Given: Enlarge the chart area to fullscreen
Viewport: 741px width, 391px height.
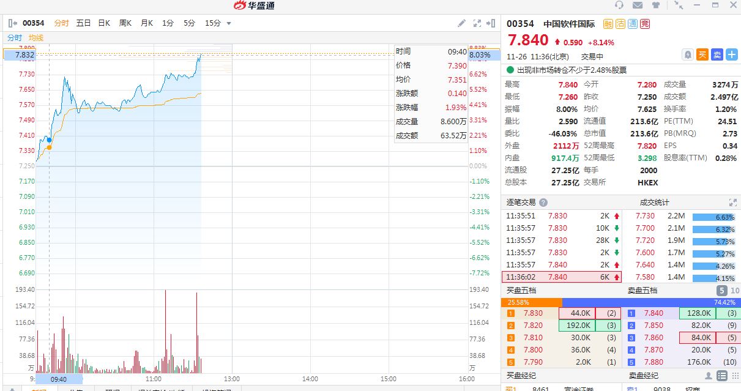Looking at the screenshot, I should point(477,23).
